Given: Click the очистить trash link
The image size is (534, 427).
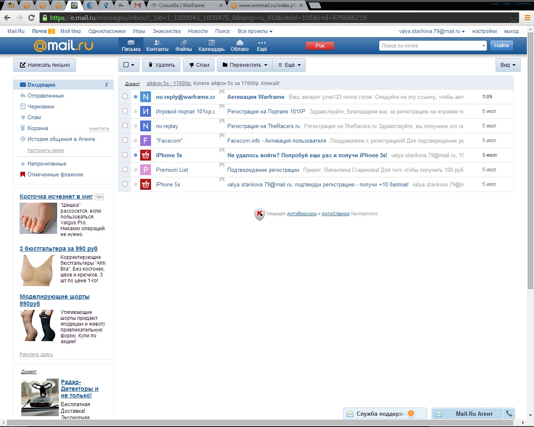Looking at the screenshot, I should pos(99,129).
